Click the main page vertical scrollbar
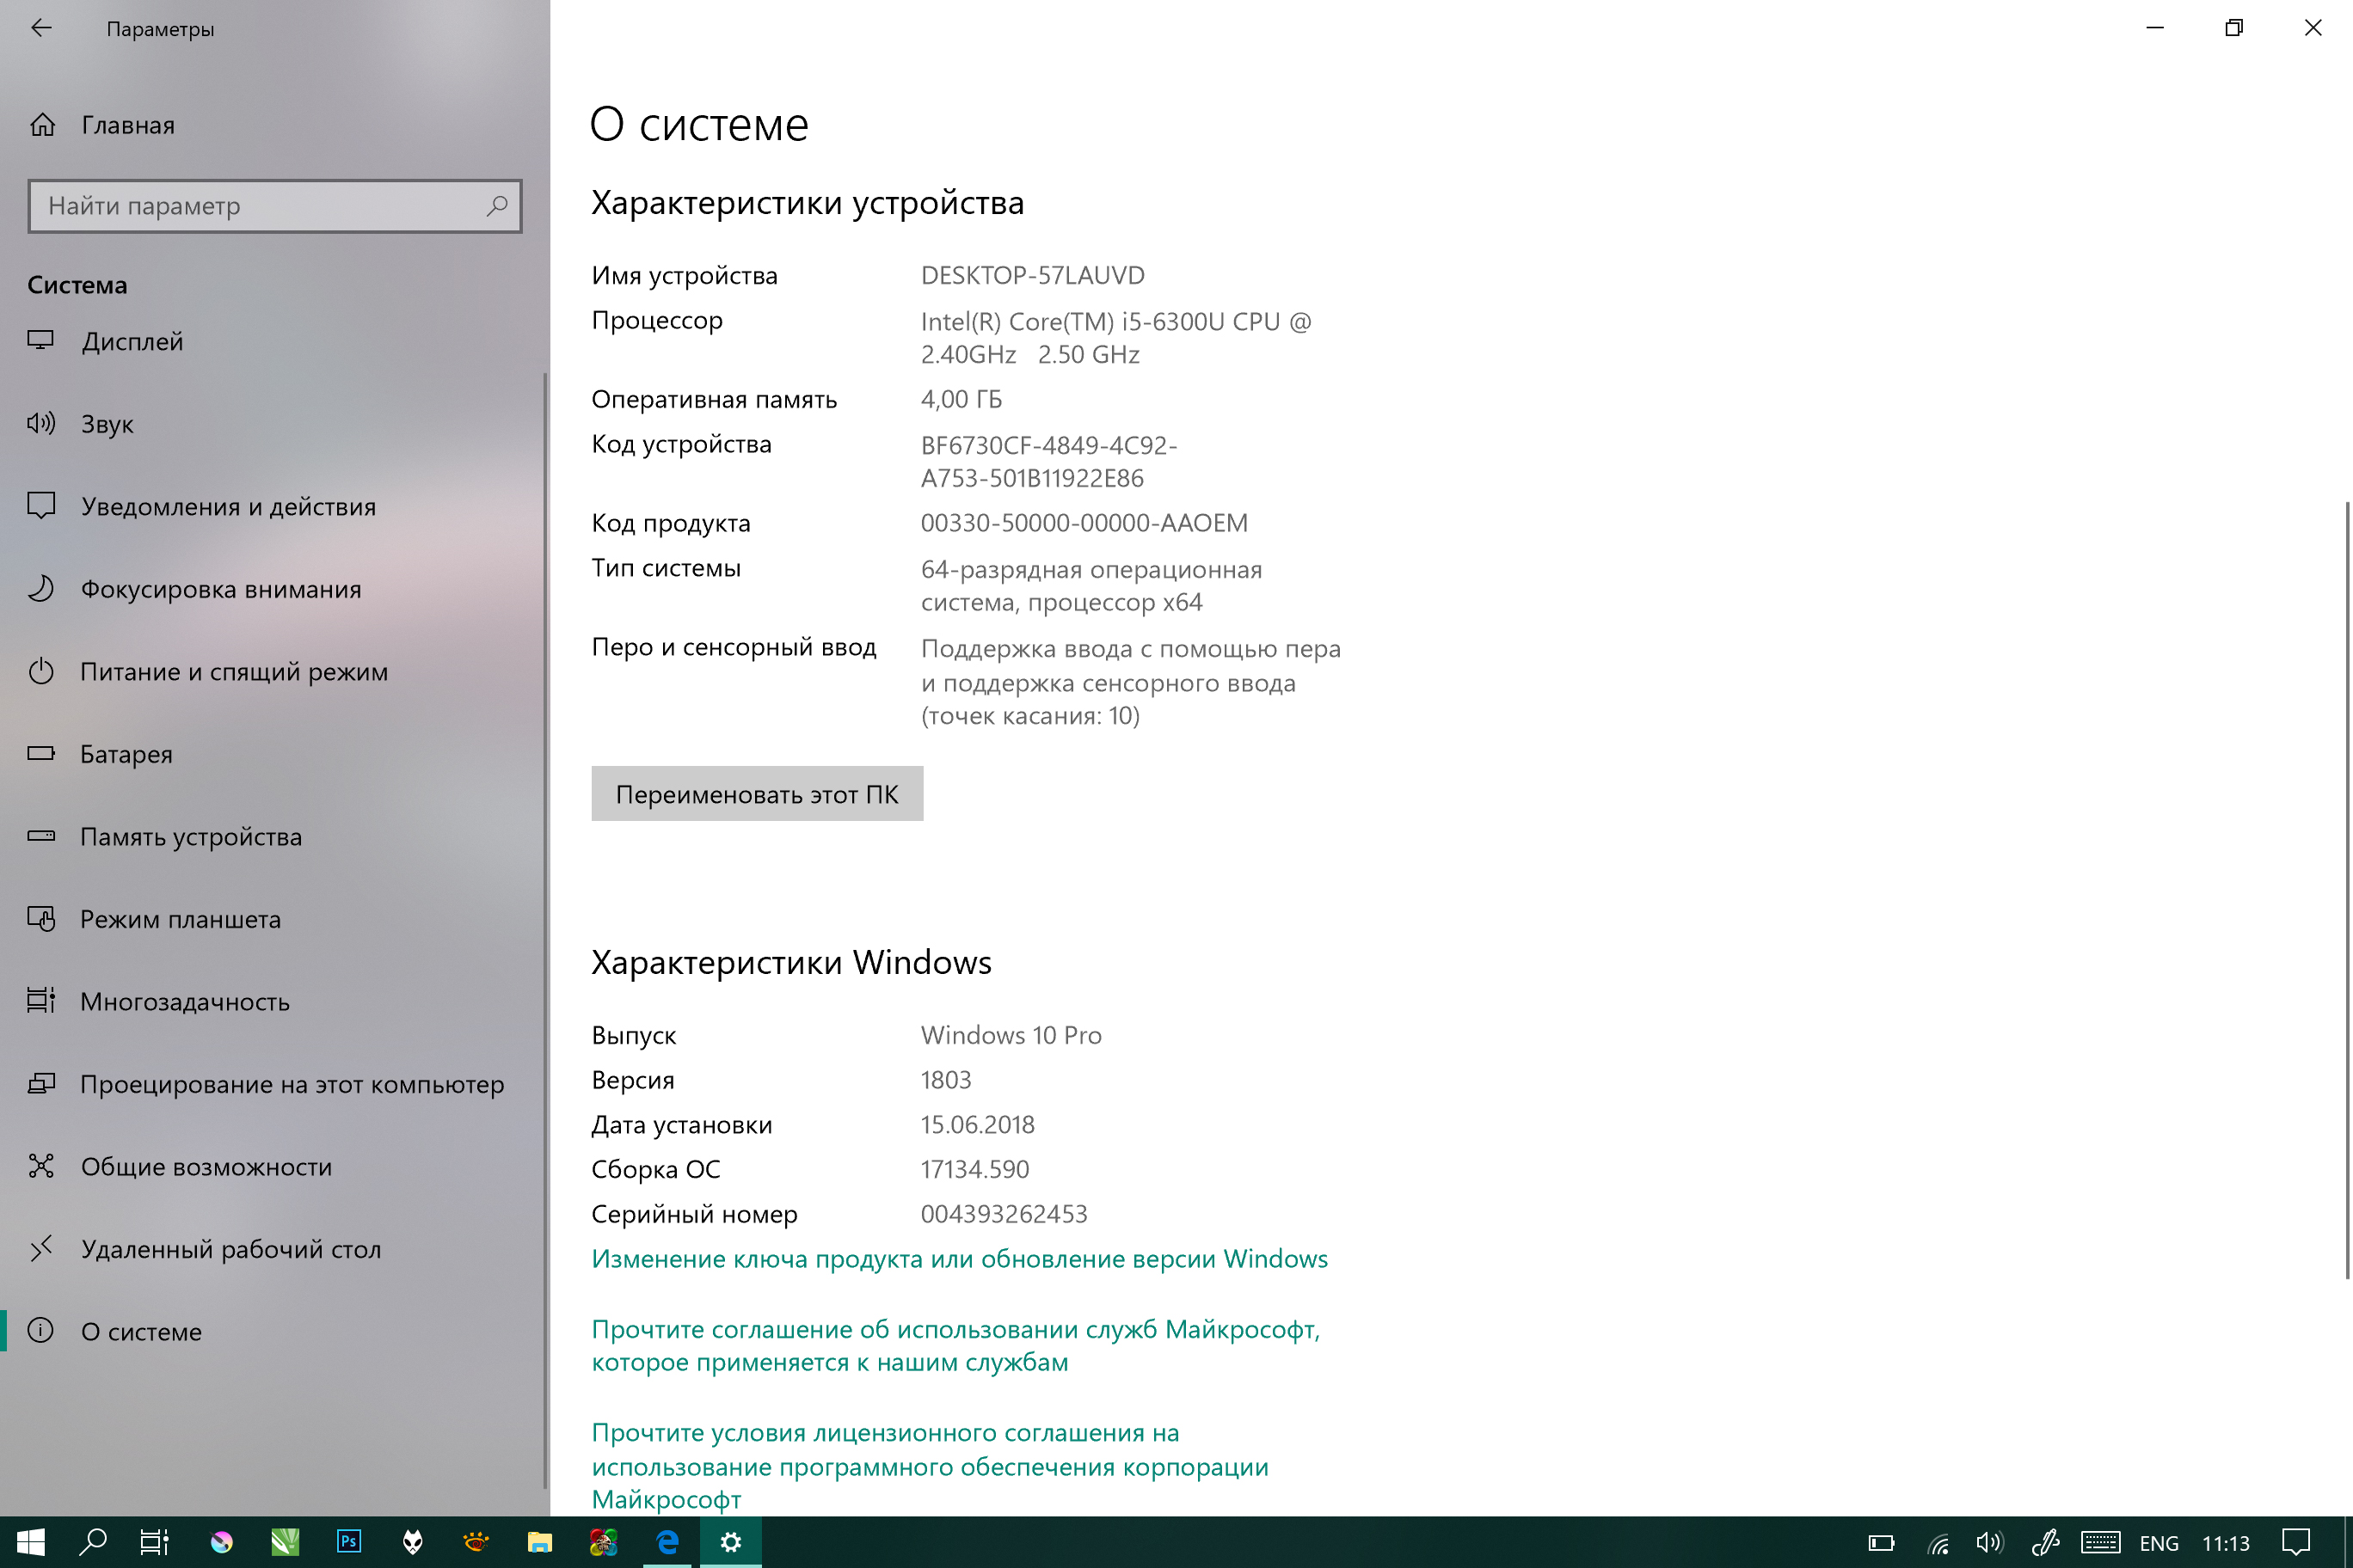This screenshot has width=2353, height=1568. (2346, 889)
